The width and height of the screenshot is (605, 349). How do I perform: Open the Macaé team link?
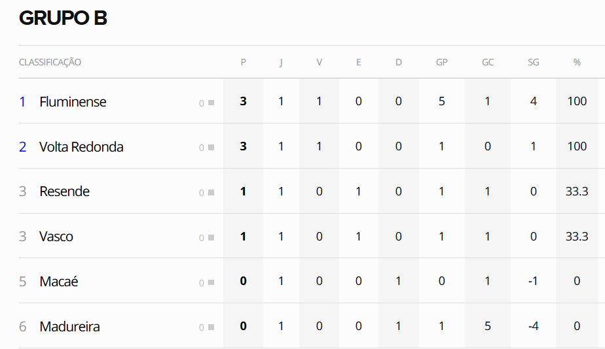pyautogui.click(x=59, y=282)
